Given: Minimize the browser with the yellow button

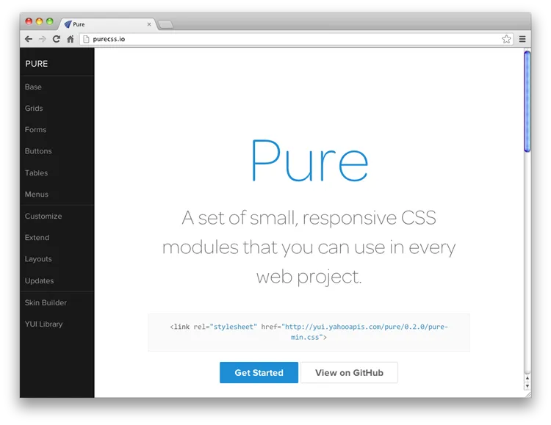Looking at the screenshot, I should (x=40, y=21).
